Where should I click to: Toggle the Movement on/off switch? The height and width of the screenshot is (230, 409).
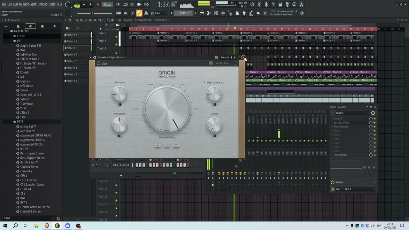[119, 136]
